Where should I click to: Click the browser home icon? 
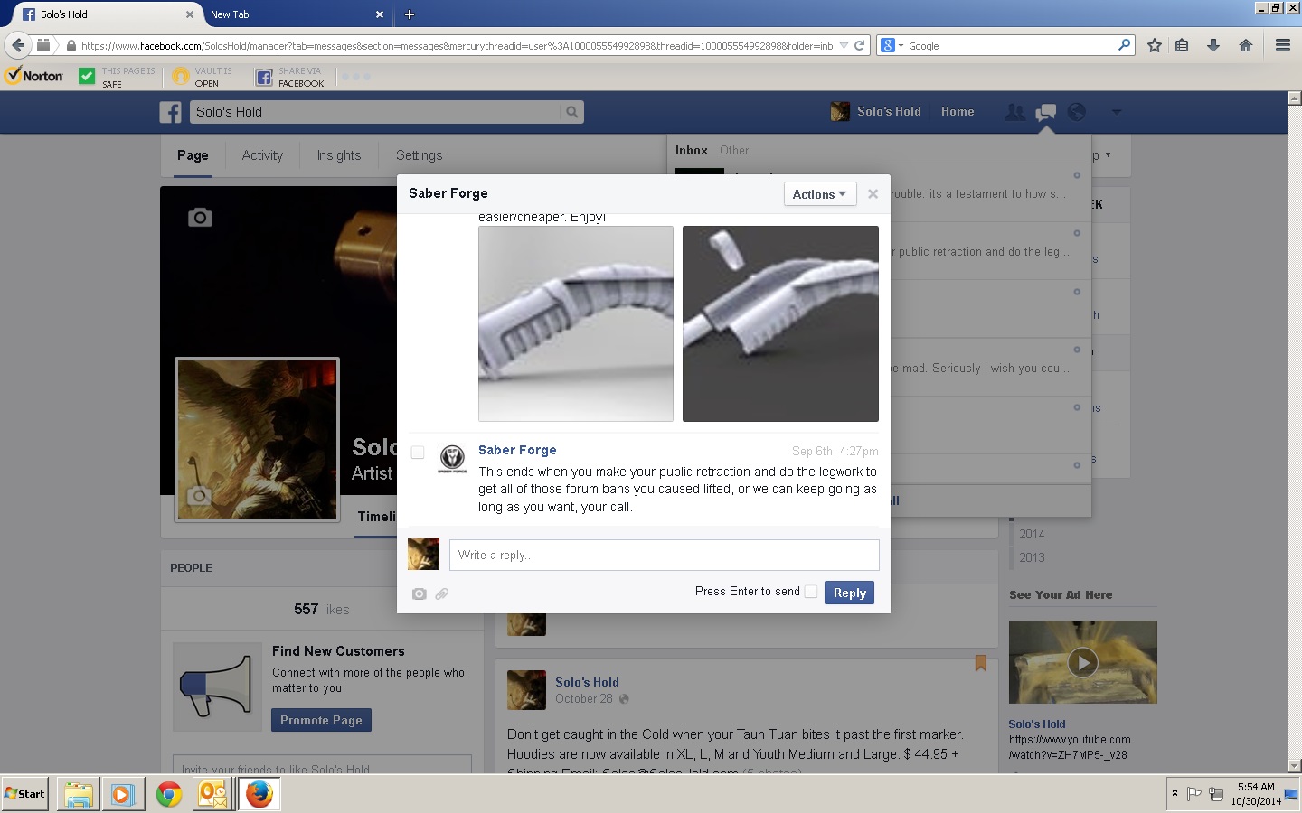(1246, 45)
